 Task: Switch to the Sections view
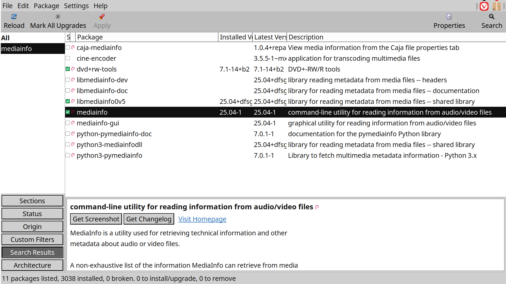[32, 201]
